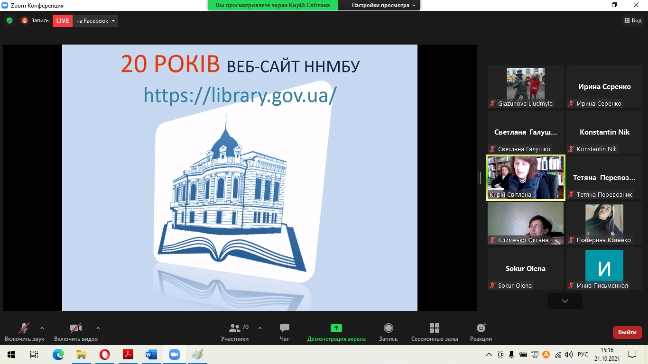Click the Meet Now camera tray icon
The width and height of the screenshot is (648, 364).
(x=500, y=355)
